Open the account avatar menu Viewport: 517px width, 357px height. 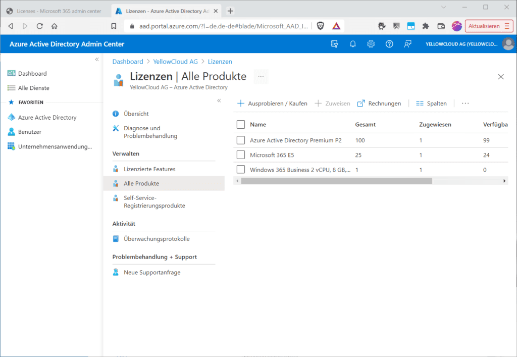(x=508, y=44)
